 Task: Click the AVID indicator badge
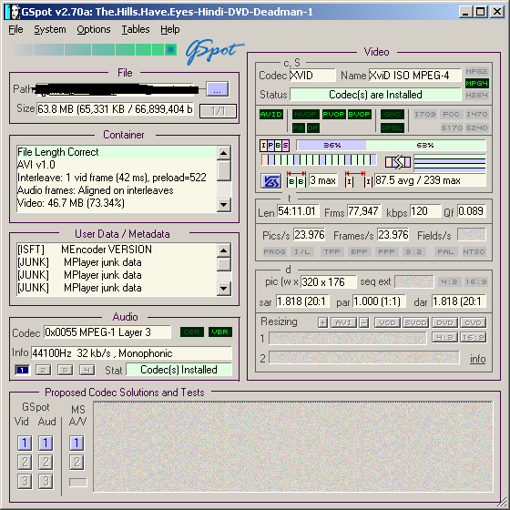pos(271,114)
